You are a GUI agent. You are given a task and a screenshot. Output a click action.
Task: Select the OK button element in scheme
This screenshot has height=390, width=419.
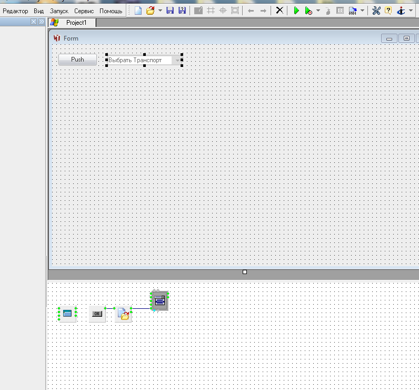click(x=97, y=314)
